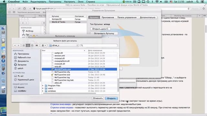The width and height of the screenshot is (207, 116).
Task: Open the item arrangement dropdown
Action: 44,45
